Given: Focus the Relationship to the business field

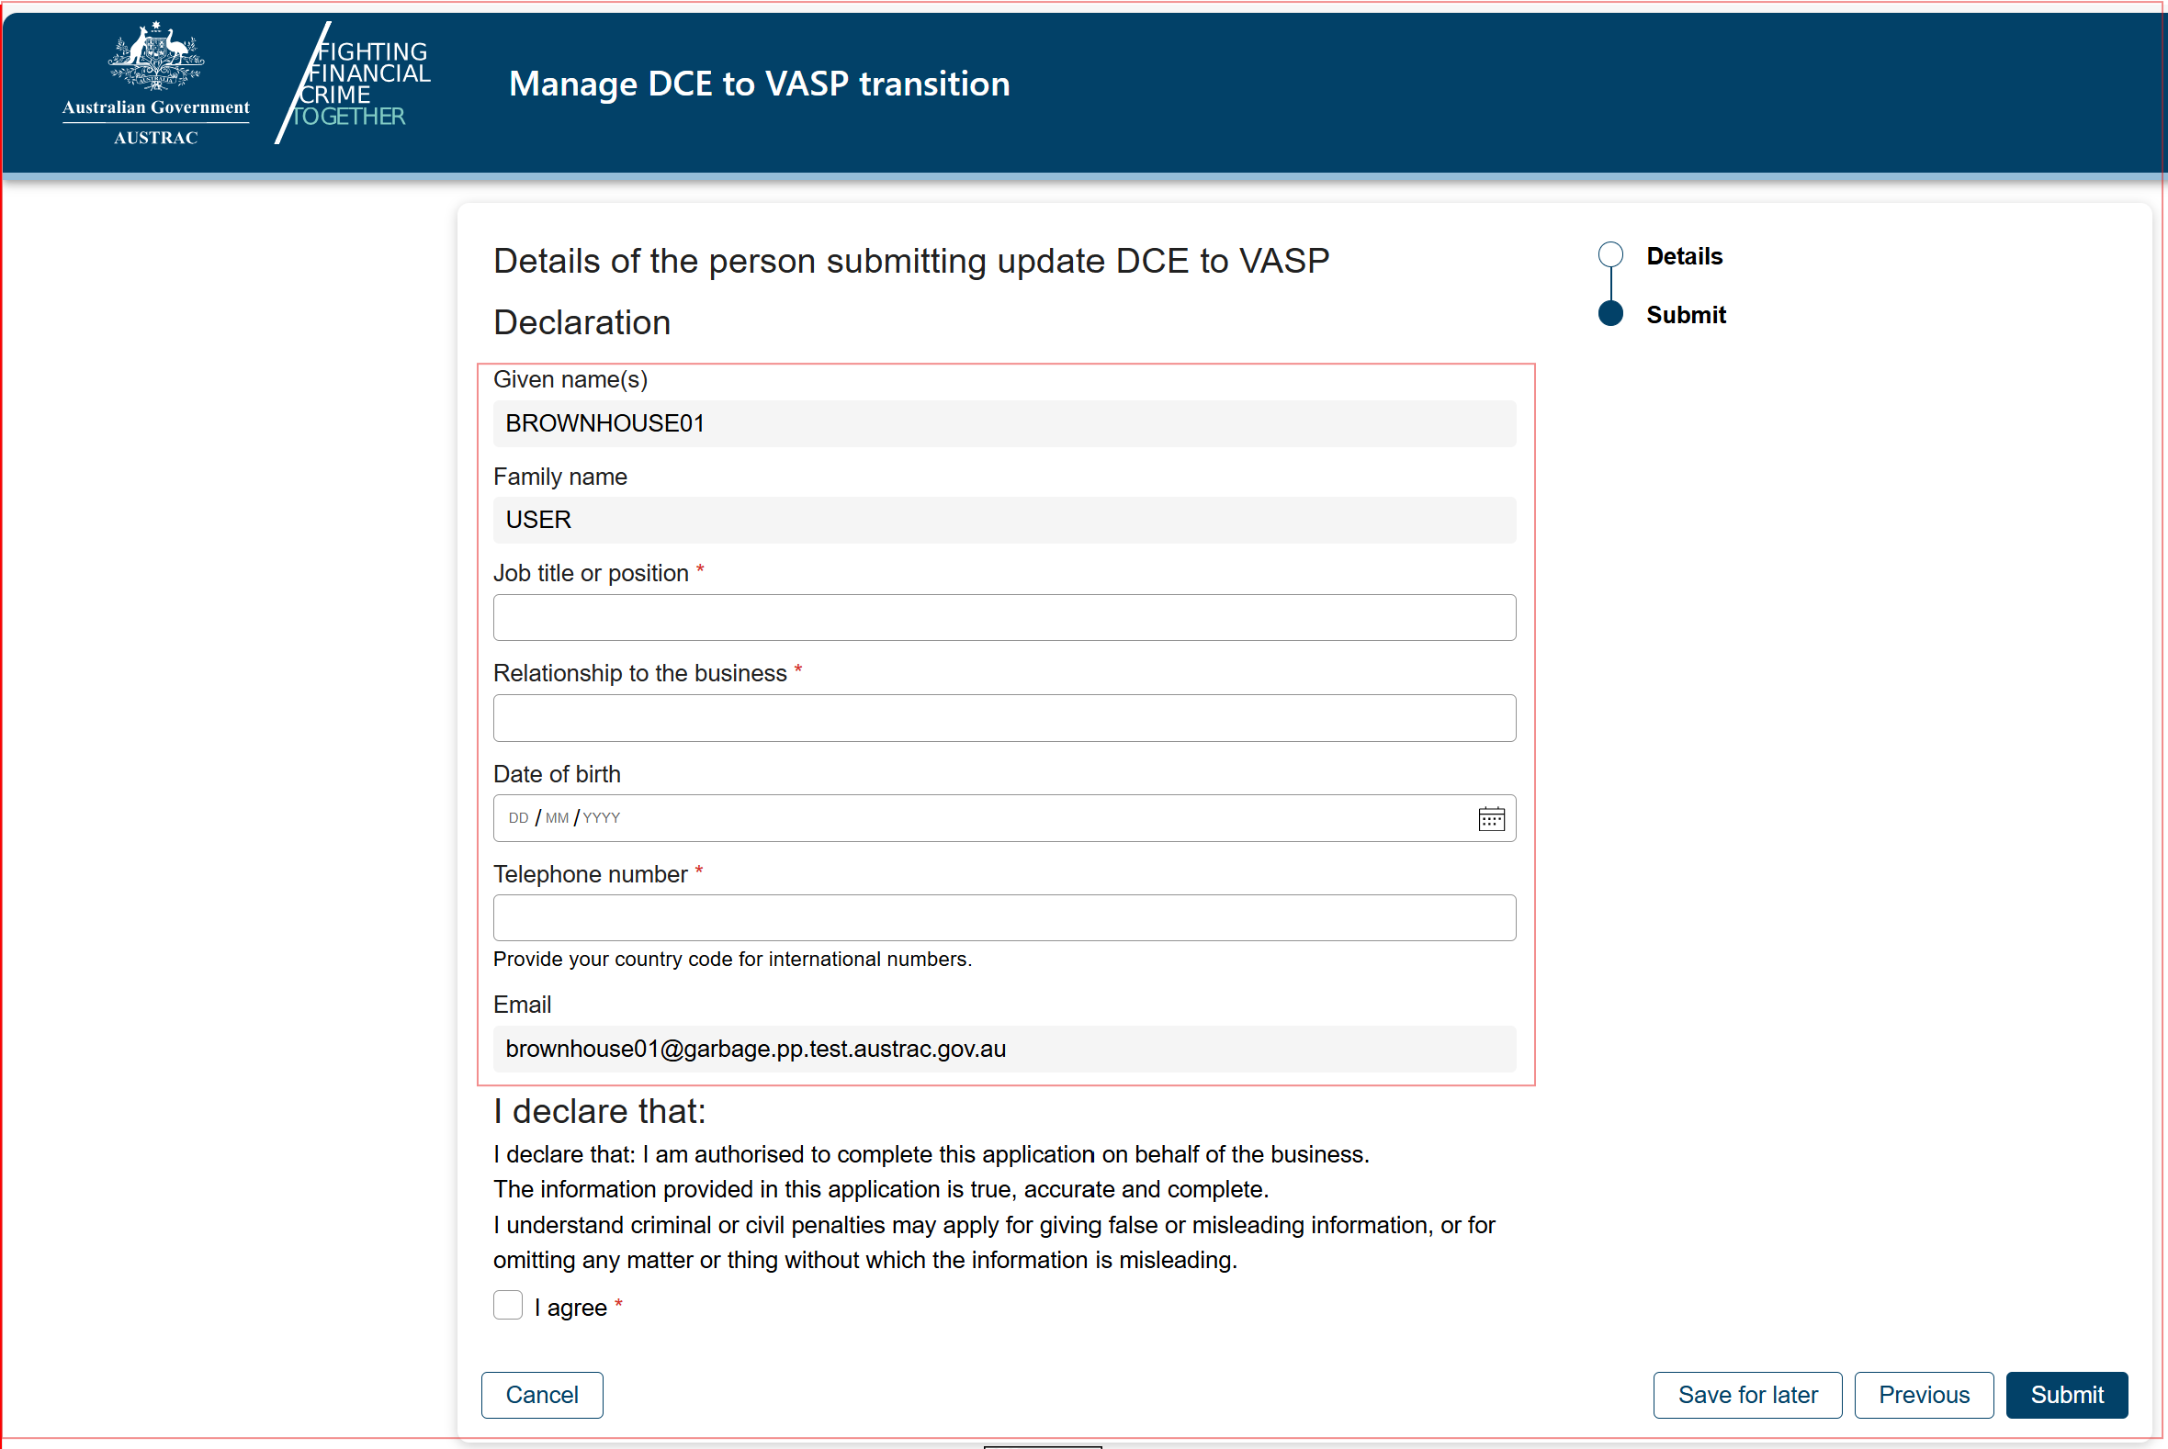Looking at the screenshot, I should [1004, 717].
